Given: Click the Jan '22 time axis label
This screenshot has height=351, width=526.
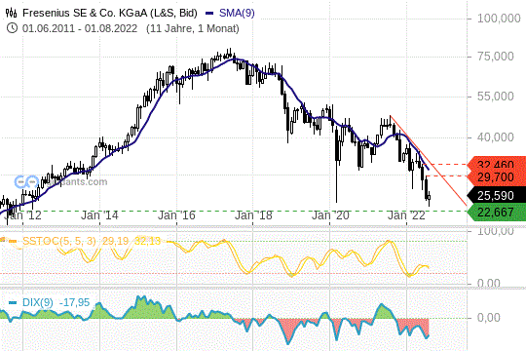Looking at the screenshot, I should pyautogui.click(x=406, y=215).
